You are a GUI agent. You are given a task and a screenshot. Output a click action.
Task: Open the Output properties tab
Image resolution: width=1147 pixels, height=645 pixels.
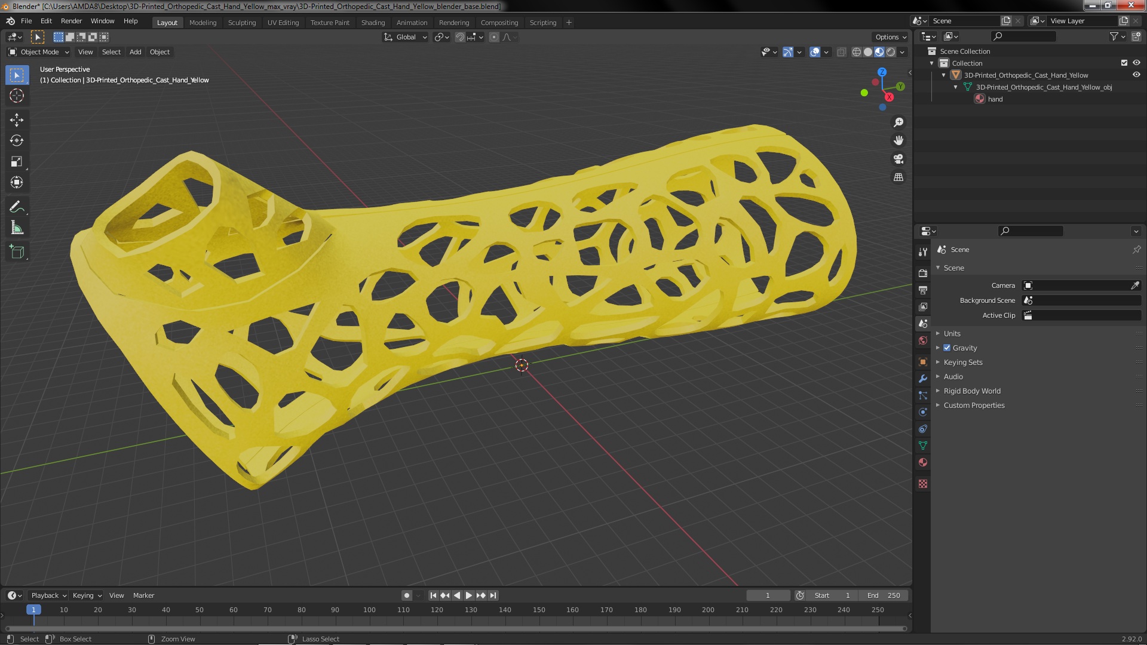click(x=923, y=290)
